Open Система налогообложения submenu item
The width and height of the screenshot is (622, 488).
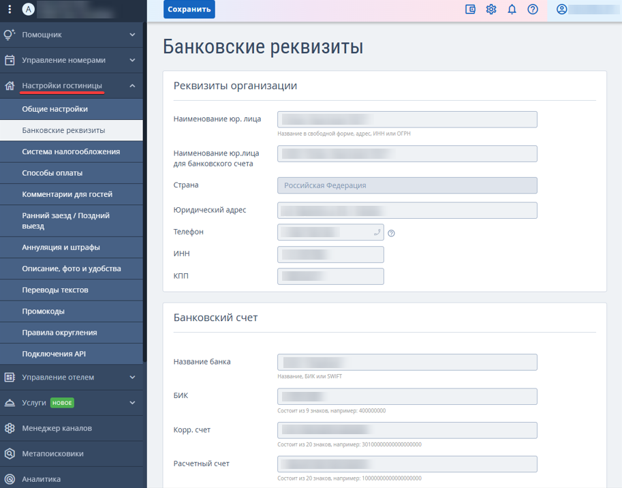(x=72, y=151)
